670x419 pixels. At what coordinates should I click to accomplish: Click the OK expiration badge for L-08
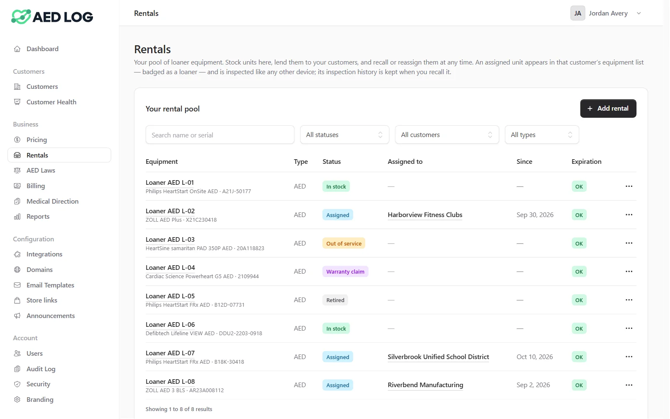(579, 385)
